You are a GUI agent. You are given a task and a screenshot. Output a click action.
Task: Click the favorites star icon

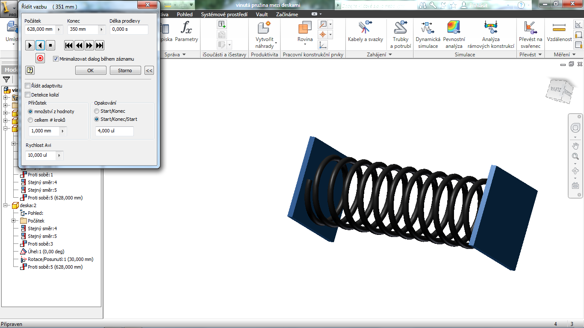[453, 5]
